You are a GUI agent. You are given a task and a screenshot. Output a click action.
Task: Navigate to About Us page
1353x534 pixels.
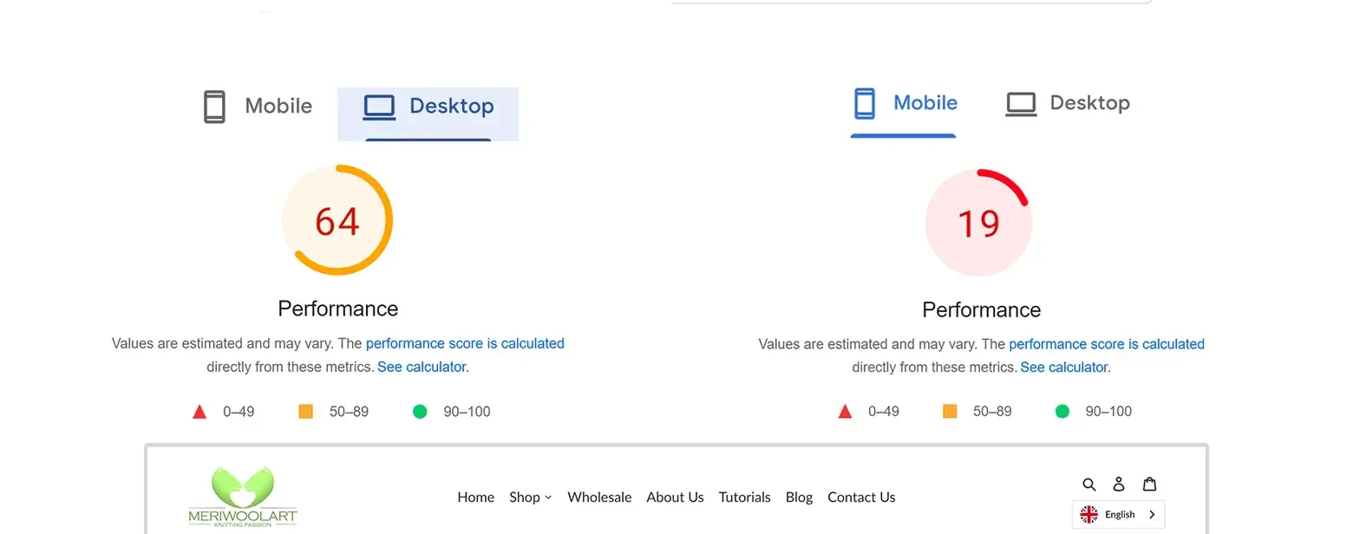click(675, 498)
